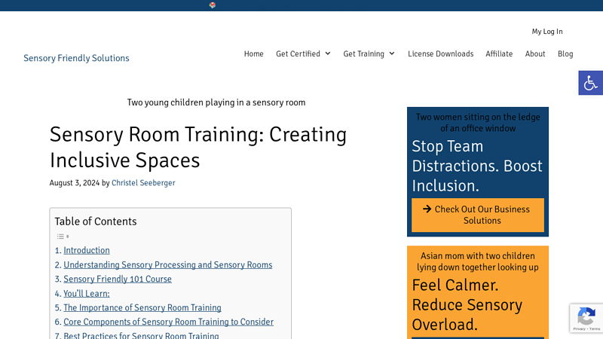Viewport: 603px width, 339px height.
Task: Expand the Get Certified dropdown chevron
Action: point(328,53)
